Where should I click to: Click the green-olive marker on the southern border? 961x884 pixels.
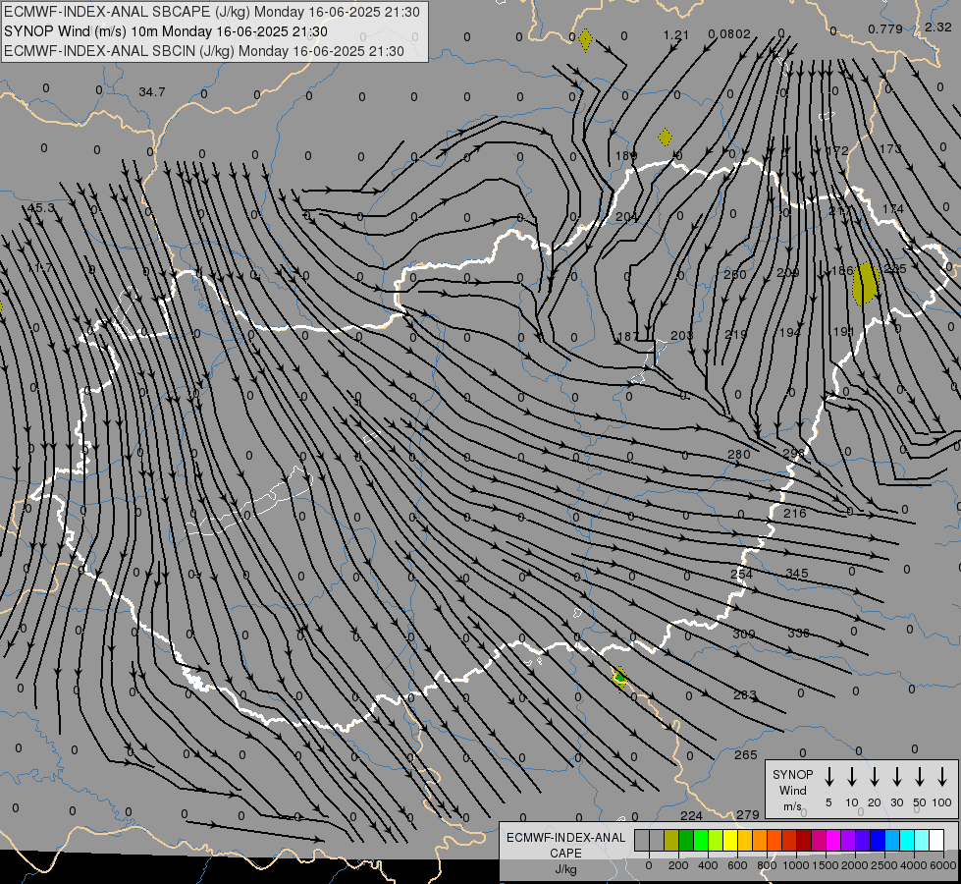pyautogui.click(x=620, y=678)
